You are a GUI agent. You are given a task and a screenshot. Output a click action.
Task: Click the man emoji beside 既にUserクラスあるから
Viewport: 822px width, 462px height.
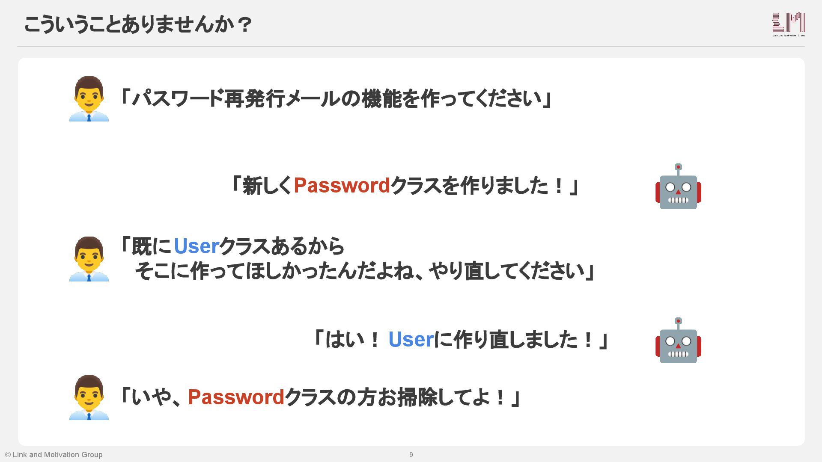pos(89,259)
